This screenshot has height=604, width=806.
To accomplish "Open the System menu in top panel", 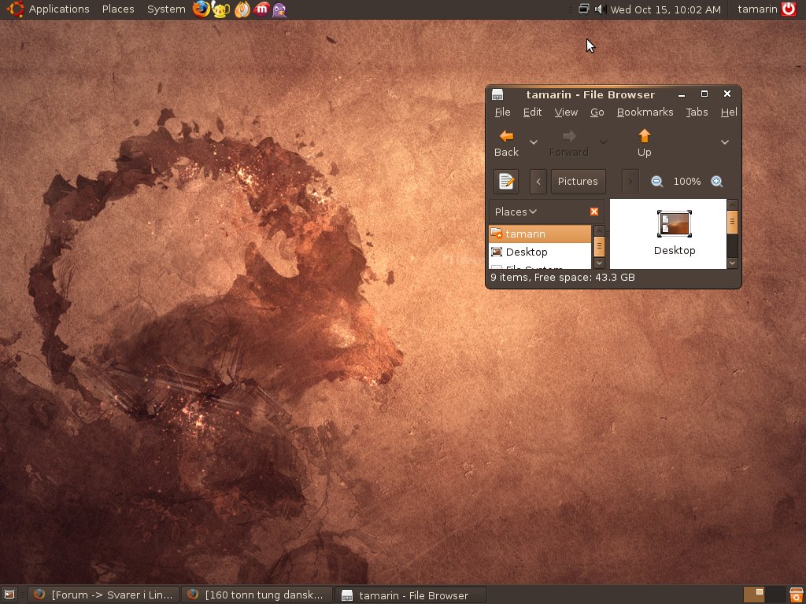I will (166, 9).
